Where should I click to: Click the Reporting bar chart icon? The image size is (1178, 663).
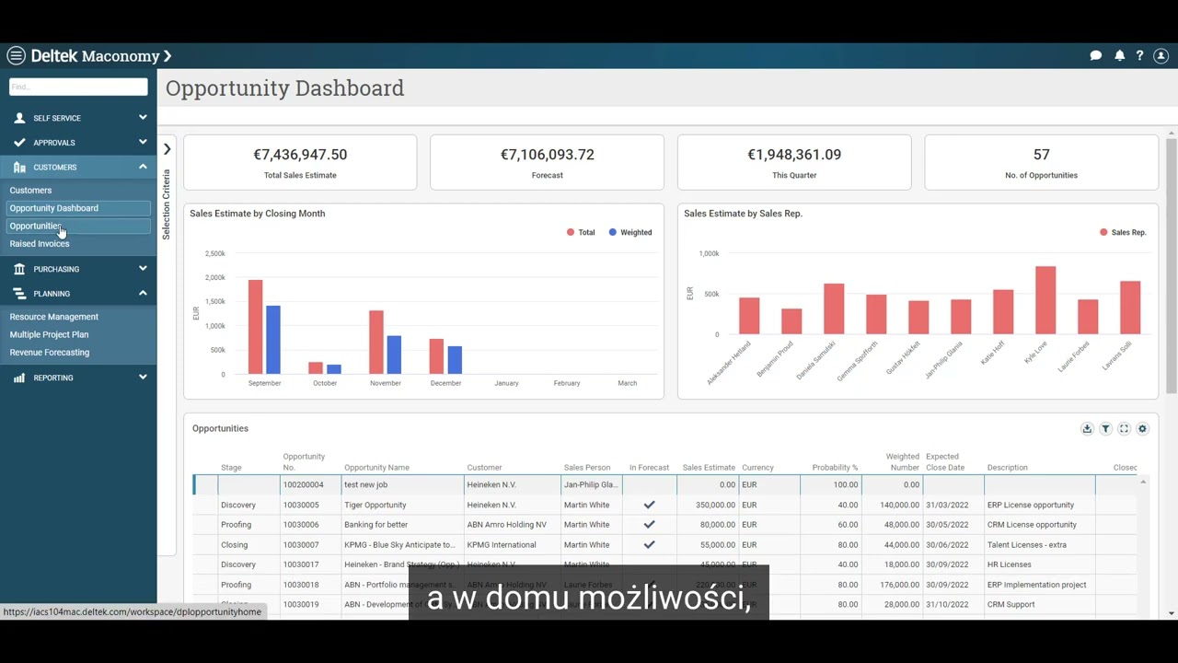(19, 378)
